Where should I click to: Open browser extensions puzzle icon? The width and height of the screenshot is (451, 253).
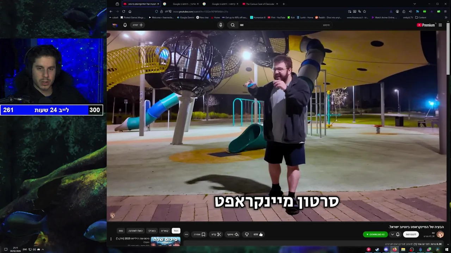(404, 11)
